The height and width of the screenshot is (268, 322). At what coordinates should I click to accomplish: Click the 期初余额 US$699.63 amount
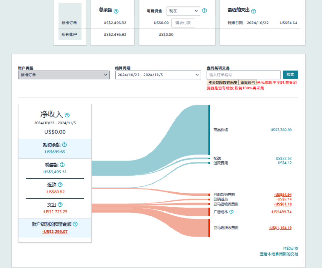coord(55,152)
